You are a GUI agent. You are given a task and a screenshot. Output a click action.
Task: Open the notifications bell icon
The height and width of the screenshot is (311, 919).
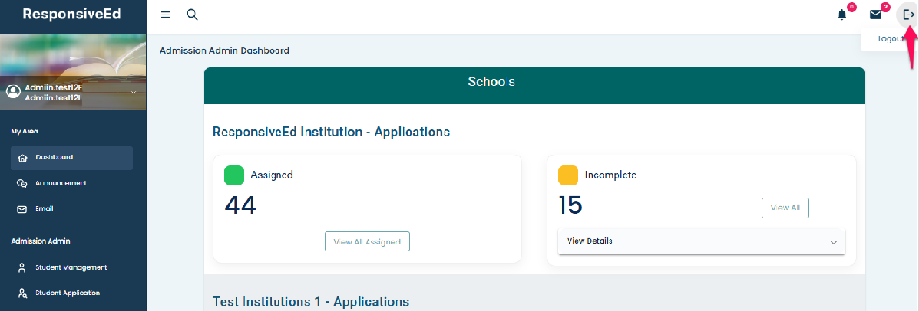tap(842, 15)
